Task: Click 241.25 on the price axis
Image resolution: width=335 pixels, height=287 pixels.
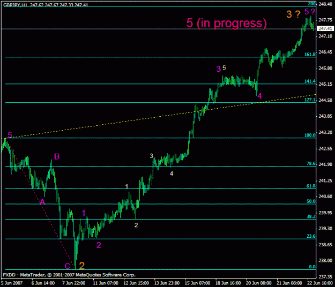Action: coord(325,180)
